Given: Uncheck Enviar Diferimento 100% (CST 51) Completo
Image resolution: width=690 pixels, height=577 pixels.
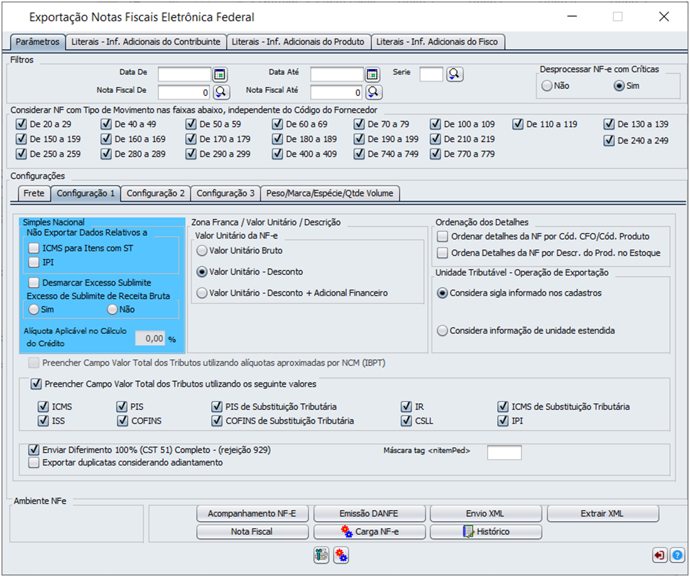Looking at the screenshot, I should pyautogui.click(x=34, y=450).
